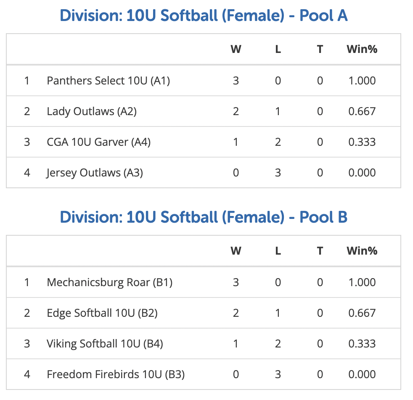413x400 pixels.
Task: Choose Viking Softball 10U (B4) team
Action: pos(105,344)
